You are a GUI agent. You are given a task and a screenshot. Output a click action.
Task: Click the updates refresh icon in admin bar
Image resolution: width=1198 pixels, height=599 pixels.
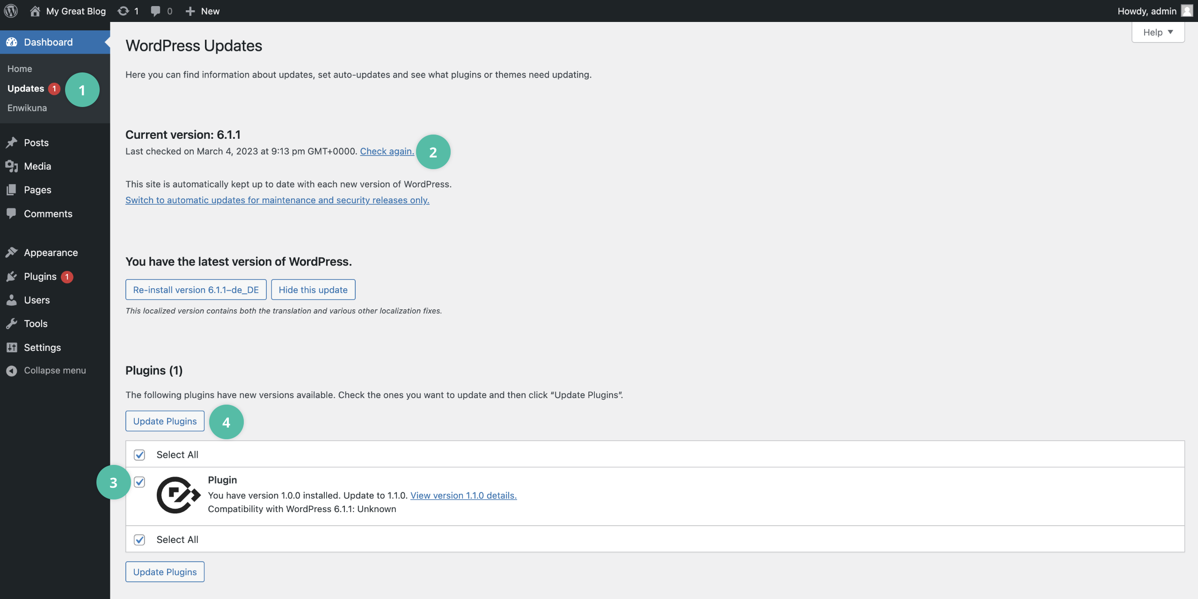pyautogui.click(x=123, y=11)
